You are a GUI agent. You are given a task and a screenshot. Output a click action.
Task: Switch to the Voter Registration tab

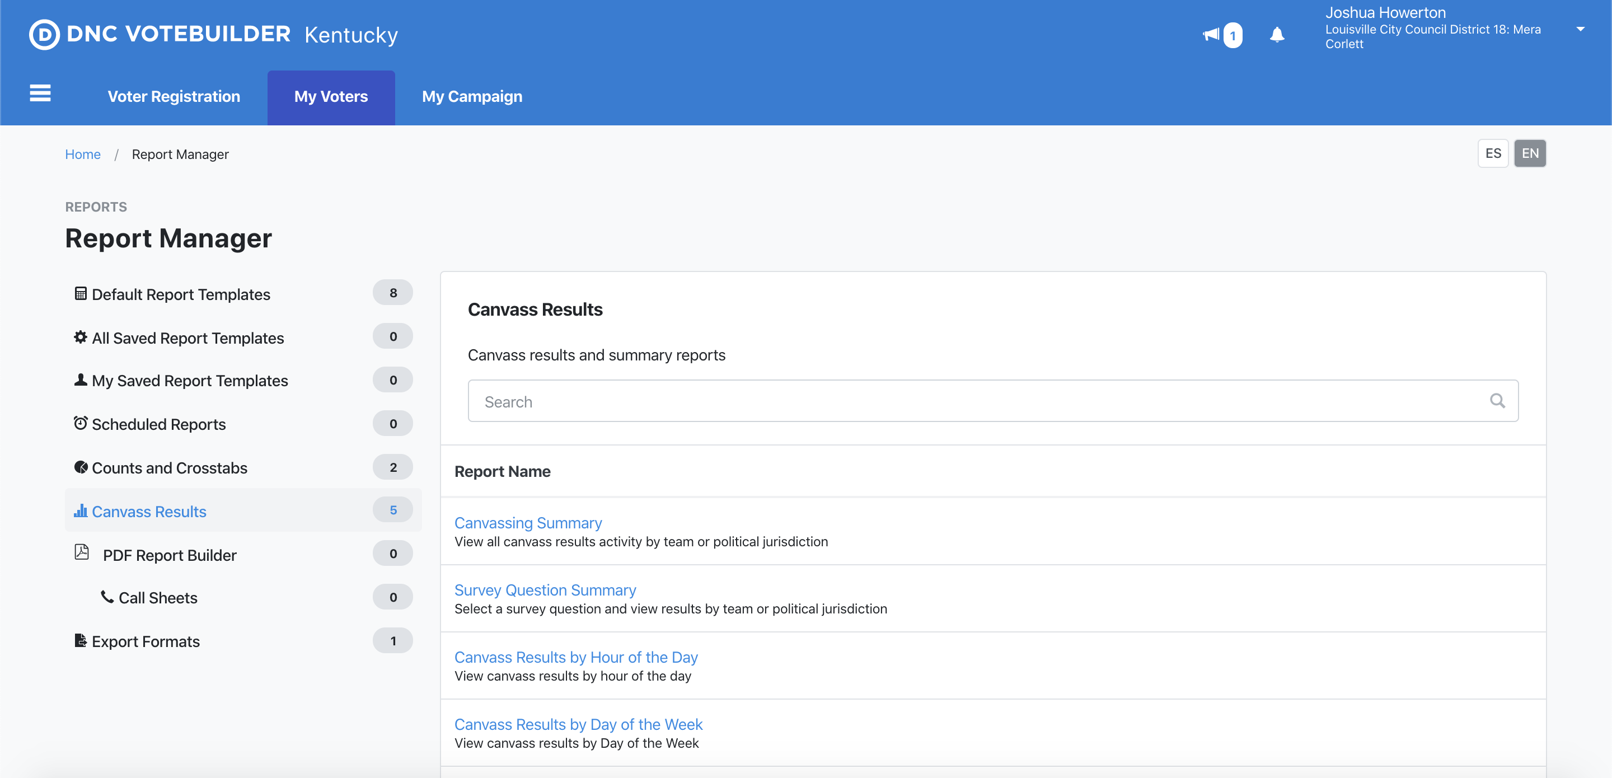pos(174,96)
